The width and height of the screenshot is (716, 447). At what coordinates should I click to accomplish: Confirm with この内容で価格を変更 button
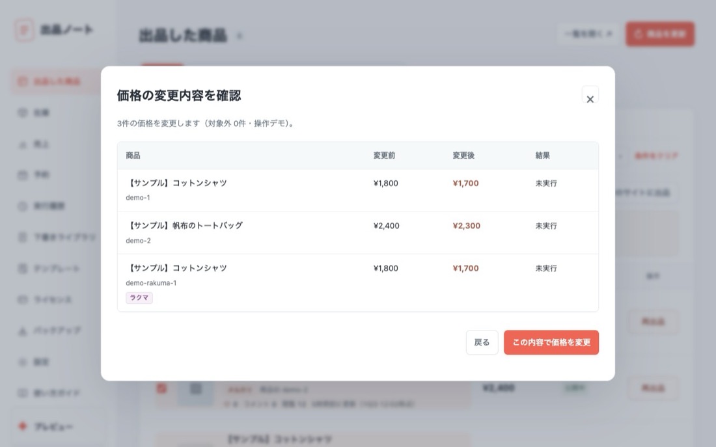click(x=551, y=342)
